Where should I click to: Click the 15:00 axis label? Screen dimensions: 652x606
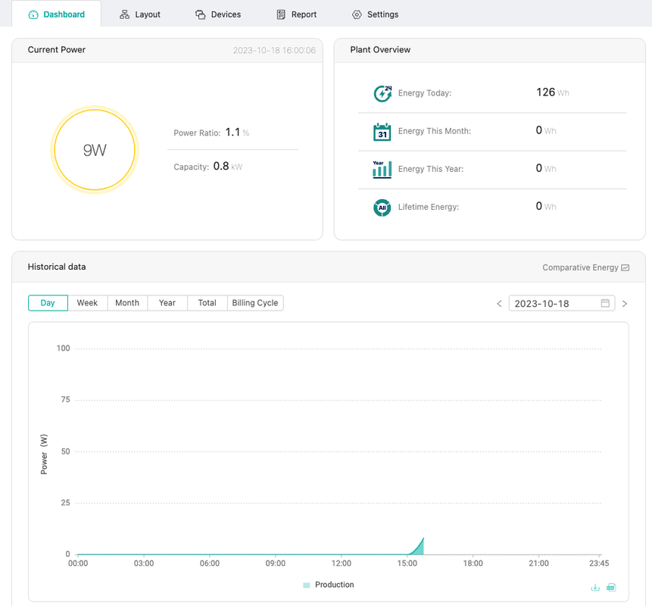(407, 563)
